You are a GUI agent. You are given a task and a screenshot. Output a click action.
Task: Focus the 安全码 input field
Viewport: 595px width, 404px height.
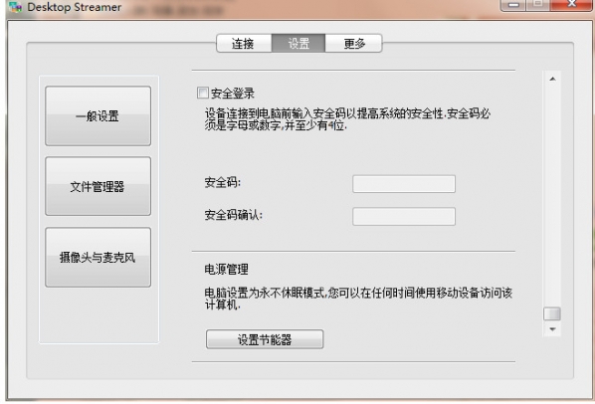404,184
